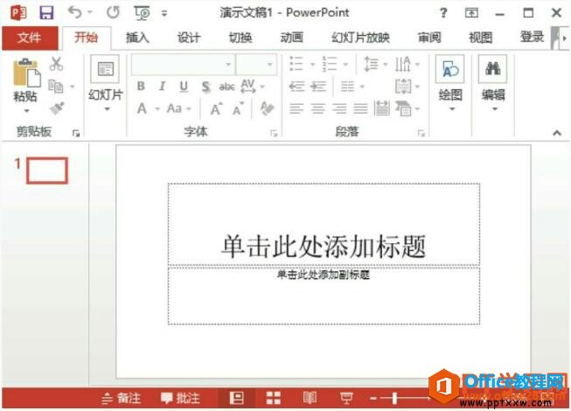This screenshot has height=411, width=571.
Task: Expand the 幻灯片 dropdown arrow
Action: [x=107, y=108]
